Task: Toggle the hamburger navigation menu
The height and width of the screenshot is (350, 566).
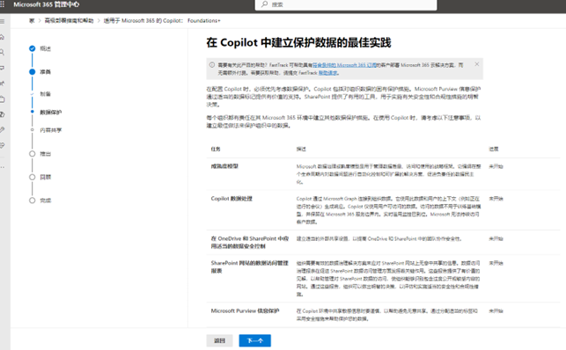Action: [x=2, y=21]
